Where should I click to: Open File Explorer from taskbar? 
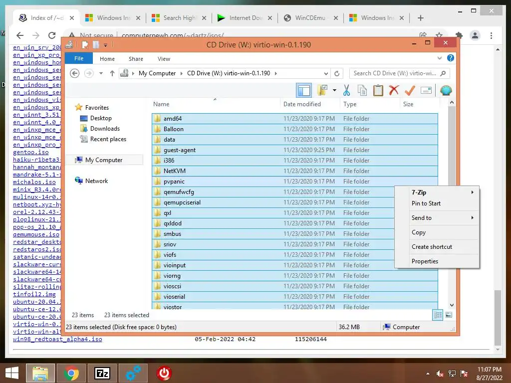click(x=40, y=373)
